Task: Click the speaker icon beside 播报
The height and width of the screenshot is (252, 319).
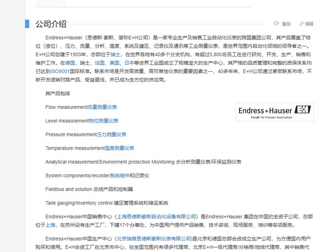Action: click(276, 24)
